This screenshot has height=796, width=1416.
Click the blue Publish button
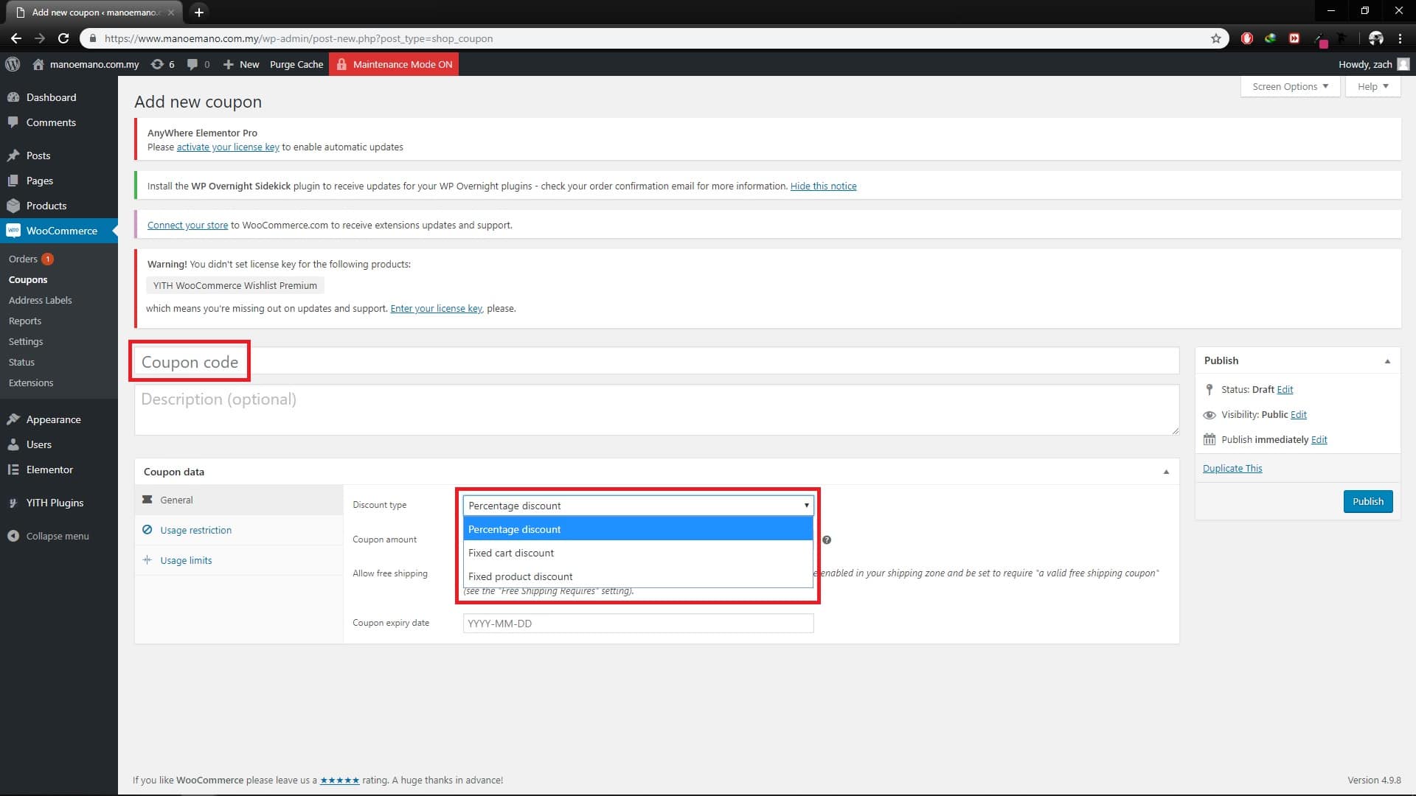click(1368, 501)
